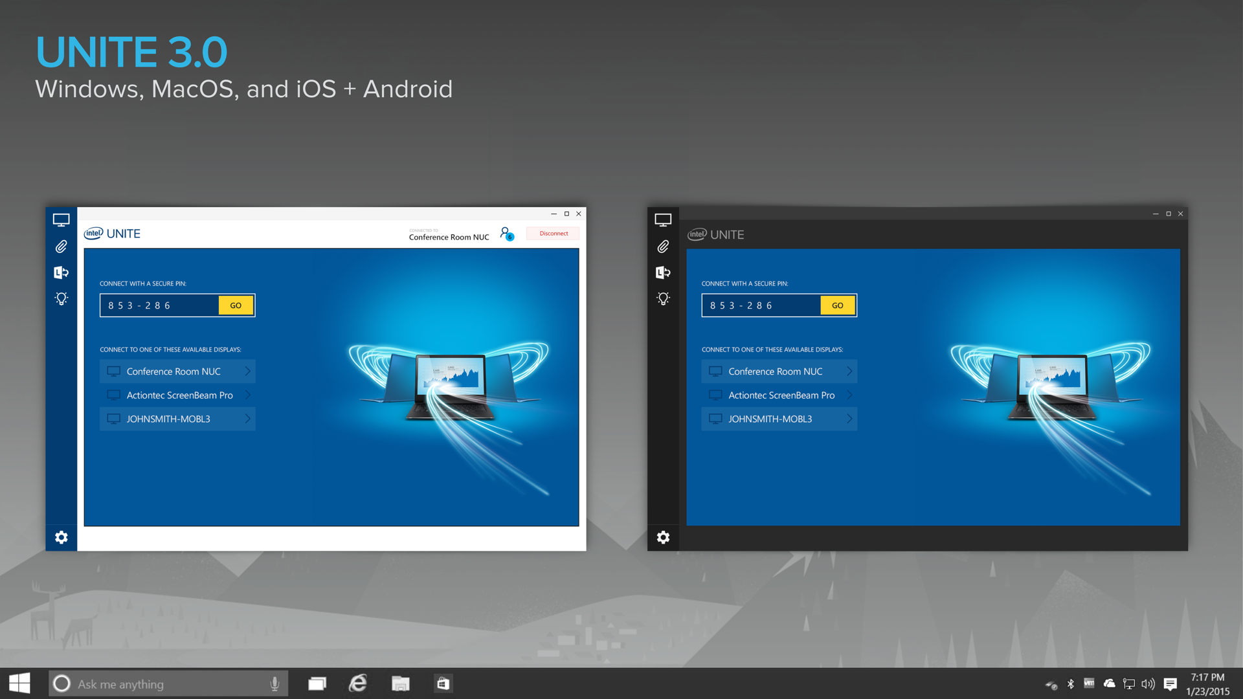Screen dimensions: 1243x699
Task: Click the volume icon in the system tray
Action: click(x=1148, y=684)
